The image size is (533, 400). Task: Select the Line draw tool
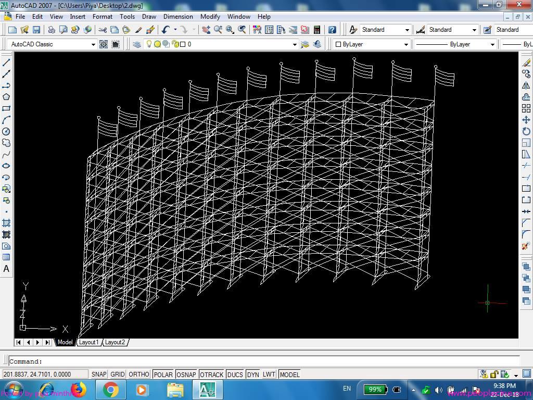[x=7, y=63]
